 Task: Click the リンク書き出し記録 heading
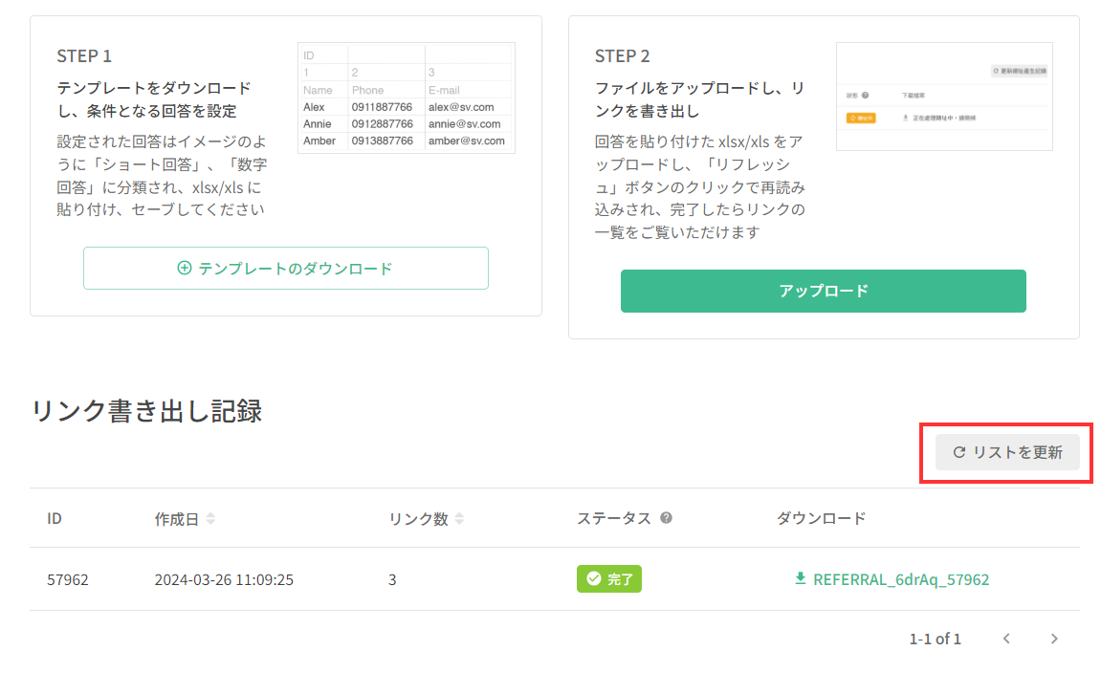[x=146, y=411]
